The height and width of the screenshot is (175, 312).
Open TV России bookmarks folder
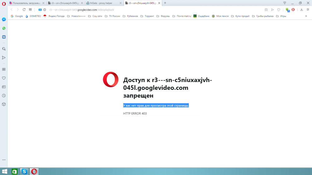click(112, 16)
